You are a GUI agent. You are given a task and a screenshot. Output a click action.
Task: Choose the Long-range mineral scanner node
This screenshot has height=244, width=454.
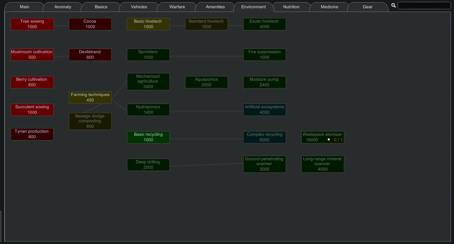tap(323, 164)
